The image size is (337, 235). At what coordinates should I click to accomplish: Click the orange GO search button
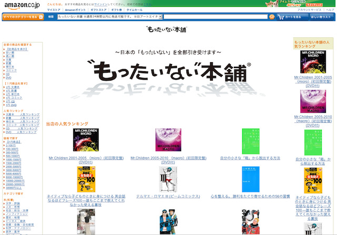(272, 17)
